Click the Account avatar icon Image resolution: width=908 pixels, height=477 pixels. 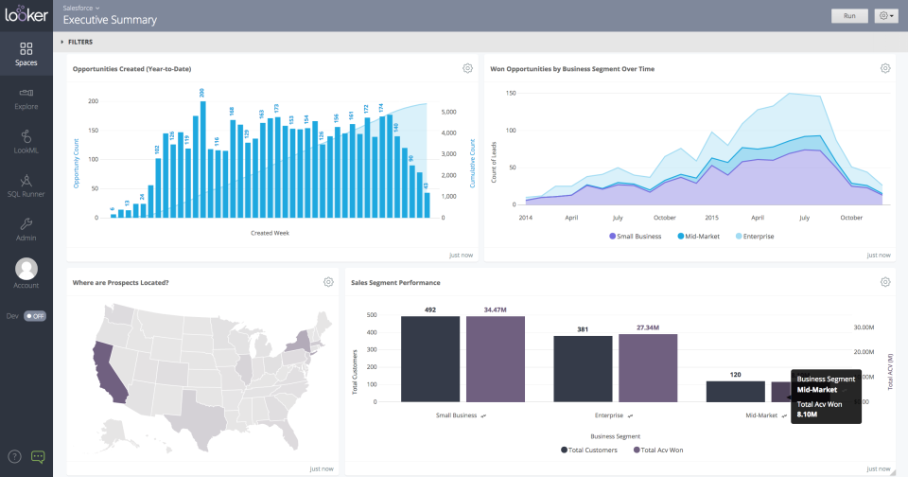tap(26, 270)
